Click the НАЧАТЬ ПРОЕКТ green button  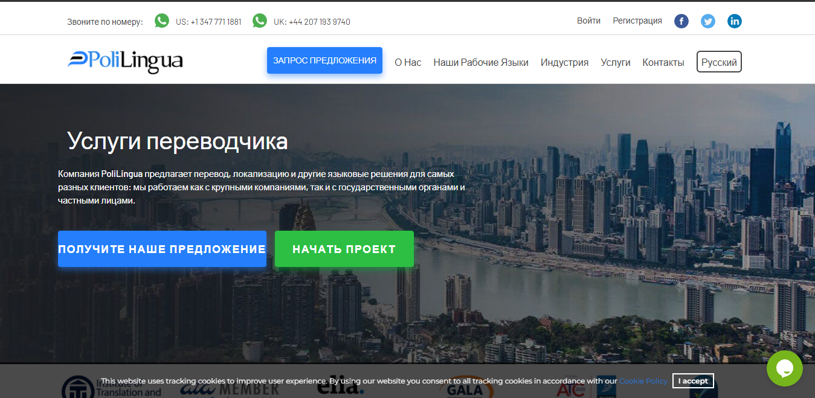(x=344, y=249)
